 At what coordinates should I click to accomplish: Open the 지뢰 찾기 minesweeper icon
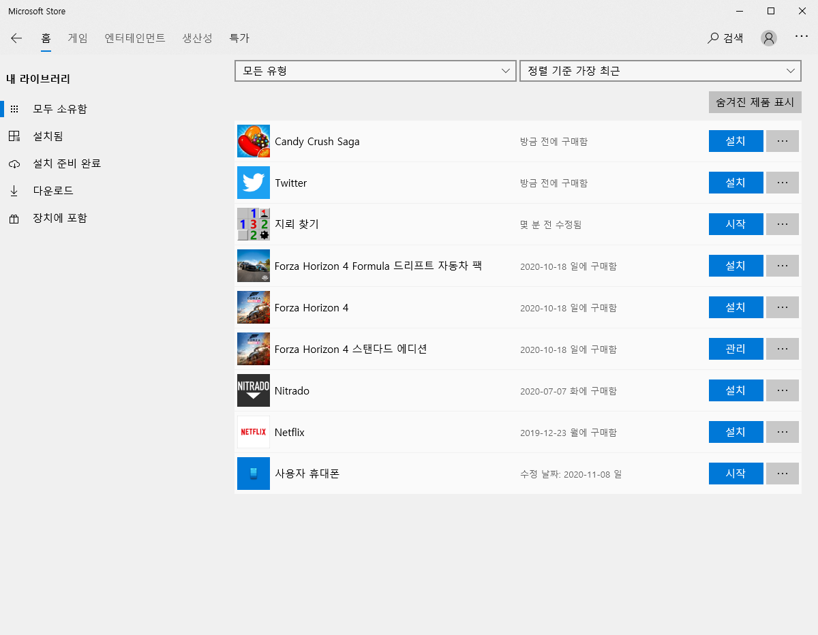pos(254,224)
